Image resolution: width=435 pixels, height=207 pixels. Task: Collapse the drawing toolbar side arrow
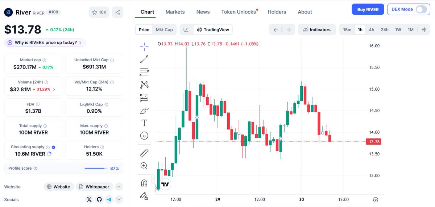(x=153, y=179)
